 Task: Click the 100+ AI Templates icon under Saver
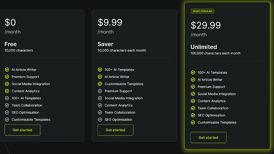pyautogui.click(x=100, y=69)
